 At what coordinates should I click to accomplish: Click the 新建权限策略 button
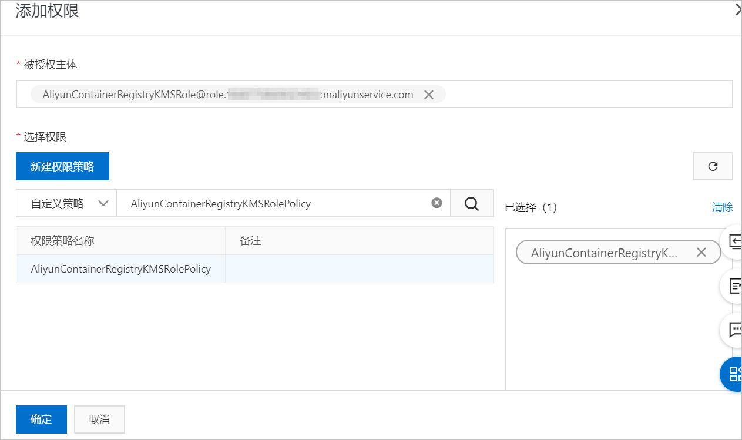62,166
